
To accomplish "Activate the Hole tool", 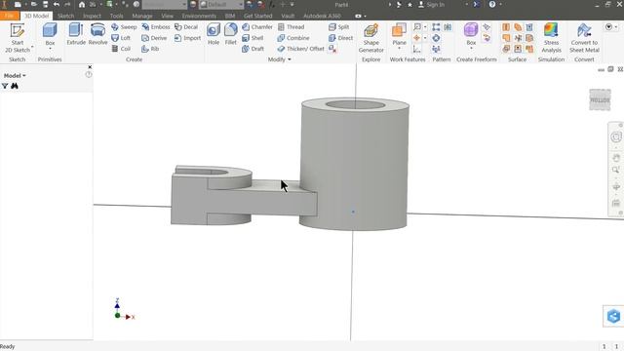I will tap(214, 34).
